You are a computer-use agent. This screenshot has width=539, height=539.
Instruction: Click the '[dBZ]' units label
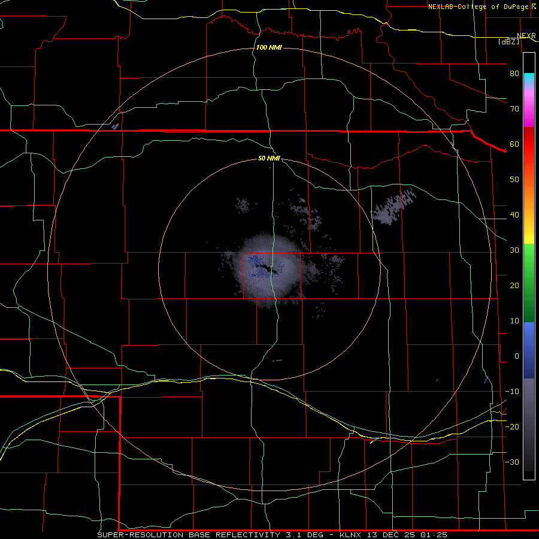coord(508,41)
